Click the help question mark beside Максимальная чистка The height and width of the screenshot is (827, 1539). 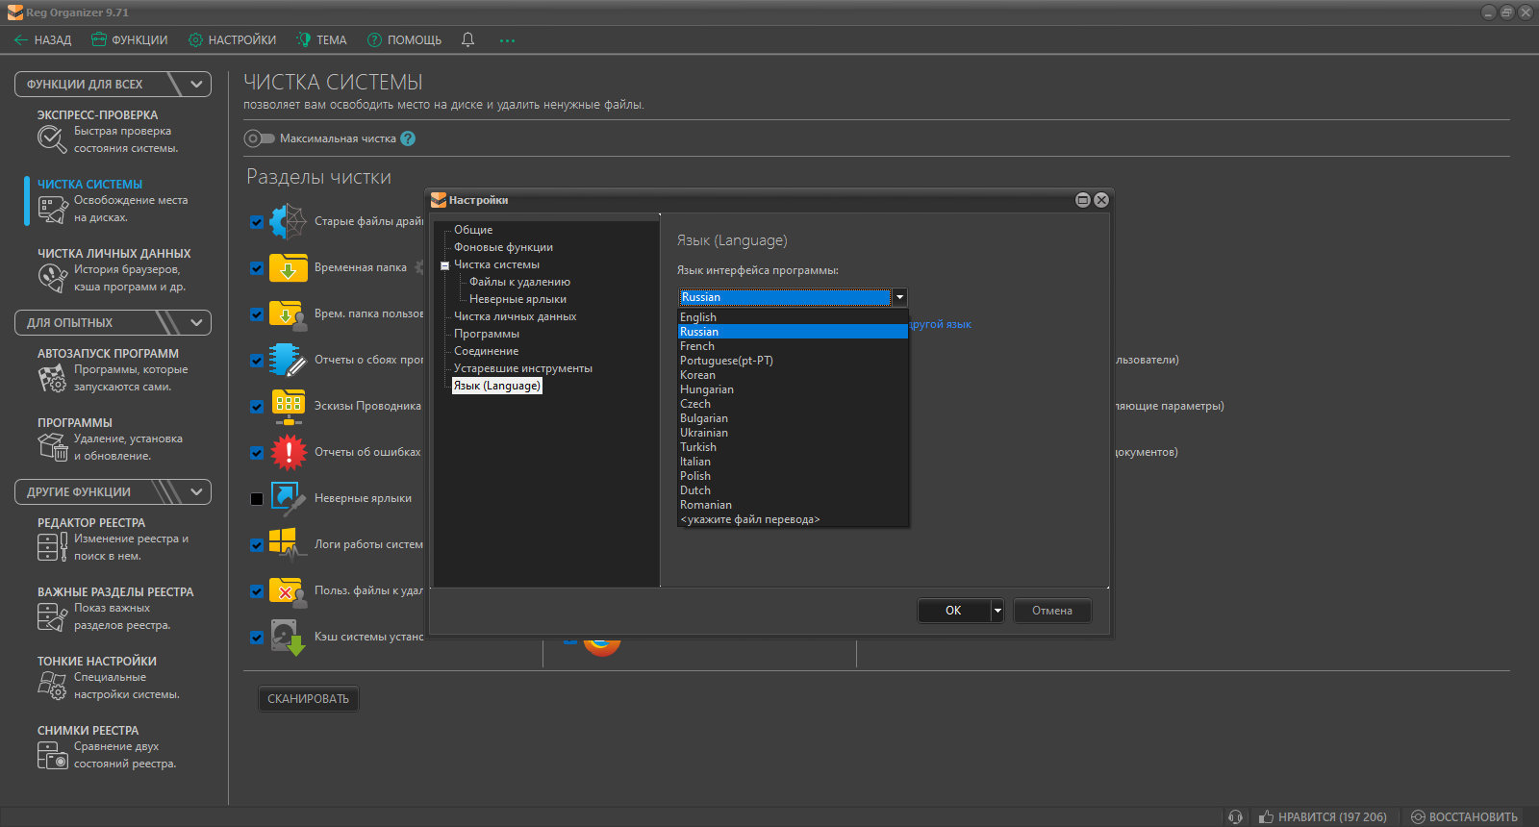pyautogui.click(x=408, y=138)
